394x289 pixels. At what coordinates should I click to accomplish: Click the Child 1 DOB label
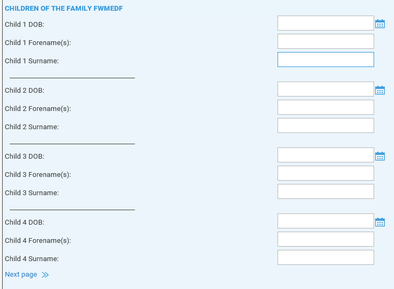click(x=25, y=24)
